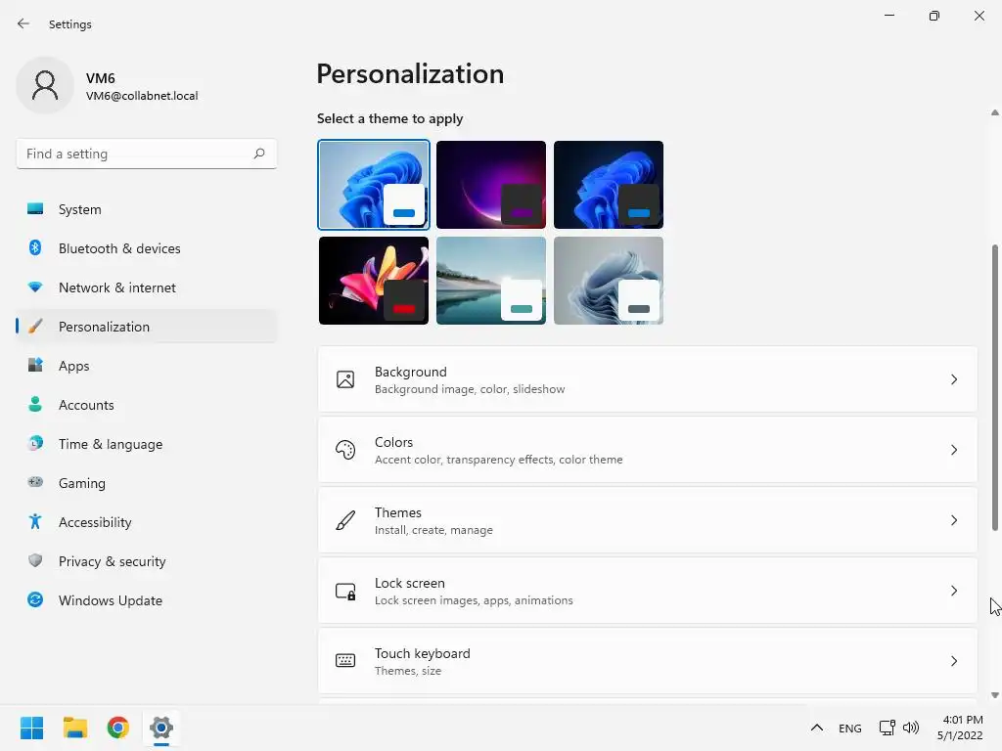Click the Gaming controller icon

pyautogui.click(x=35, y=482)
